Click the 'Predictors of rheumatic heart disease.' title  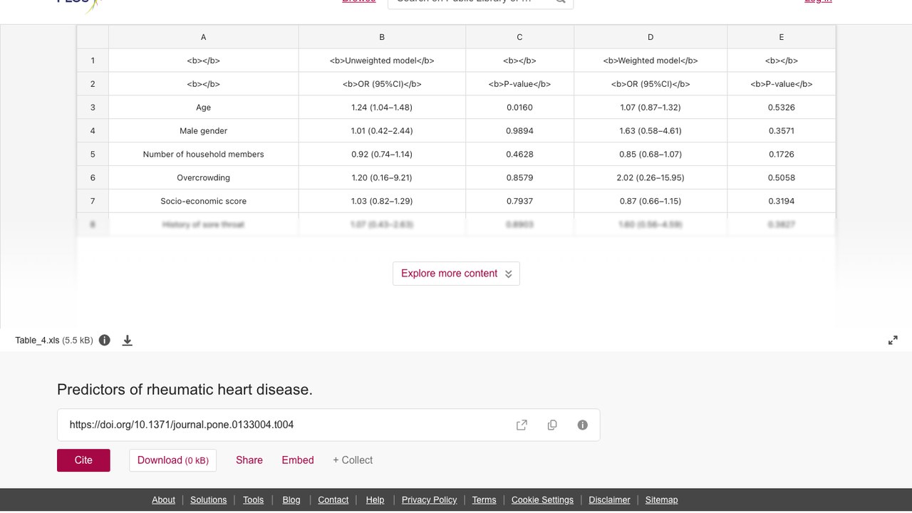[185, 390]
